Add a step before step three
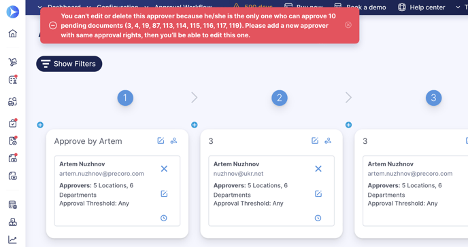 (348, 125)
